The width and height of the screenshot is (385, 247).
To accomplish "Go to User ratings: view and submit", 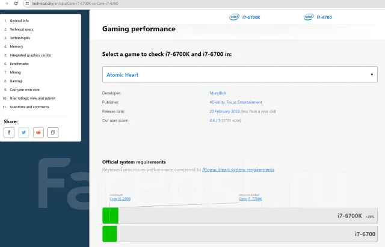I will (x=32, y=98).
